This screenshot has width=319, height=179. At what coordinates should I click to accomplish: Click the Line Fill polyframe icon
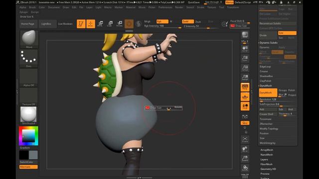tap(245, 176)
